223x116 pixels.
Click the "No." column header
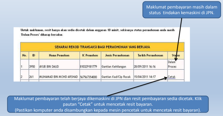(x=25, y=55)
